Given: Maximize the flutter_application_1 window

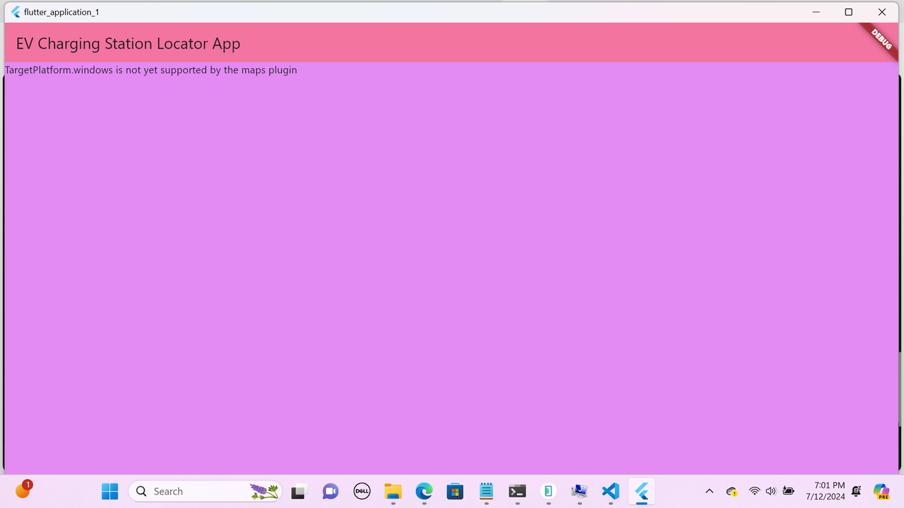Looking at the screenshot, I should pyautogui.click(x=849, y=12).
